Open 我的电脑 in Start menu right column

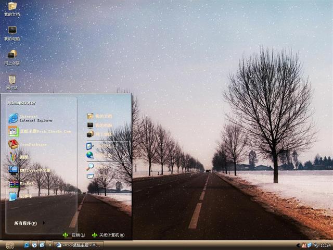(x=103, y=125)
